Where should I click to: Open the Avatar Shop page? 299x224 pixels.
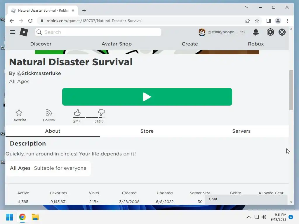click(x=117, y=44)
